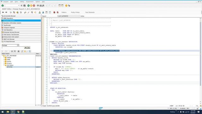
Task: Click the Pattern button
Action: coord(64,12)
